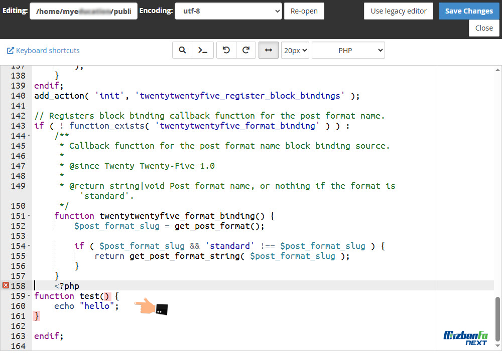Collapse the code block at line 151
Image resolution: width=502 pixels, height=361 pixels.
point(29,215)
